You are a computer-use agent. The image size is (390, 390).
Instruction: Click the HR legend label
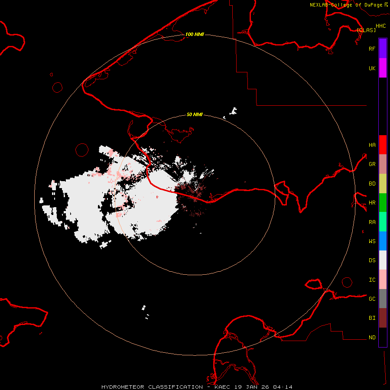pos(372,202)
